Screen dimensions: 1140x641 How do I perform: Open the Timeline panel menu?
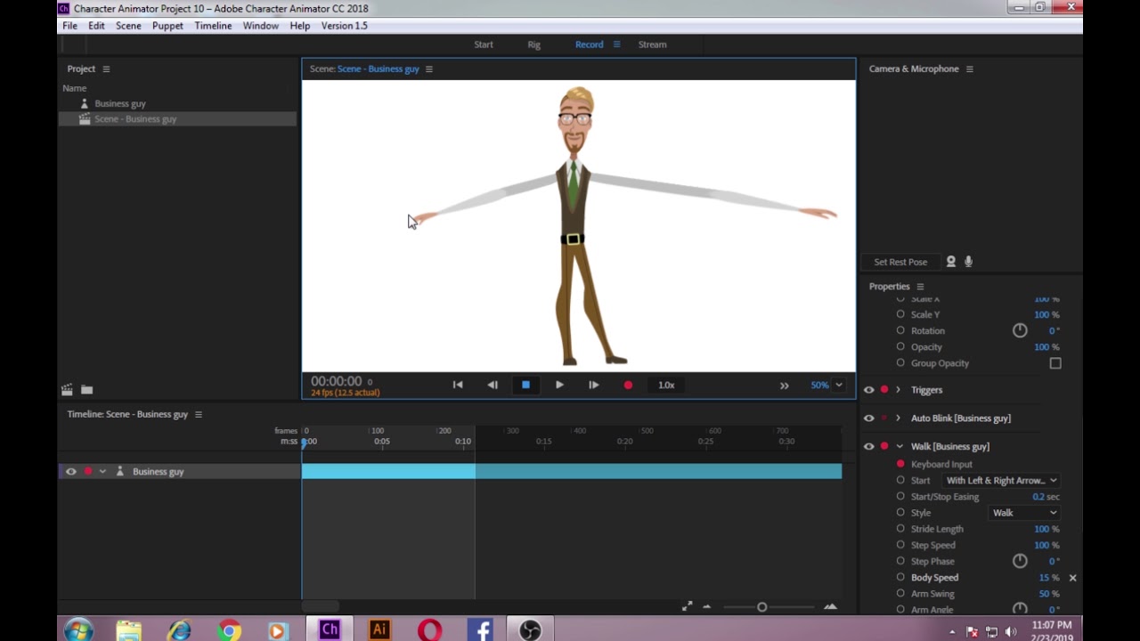[198, 415]
